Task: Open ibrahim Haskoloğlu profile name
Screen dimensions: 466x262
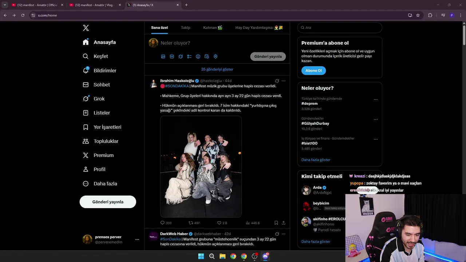Action: click(177, 81)
